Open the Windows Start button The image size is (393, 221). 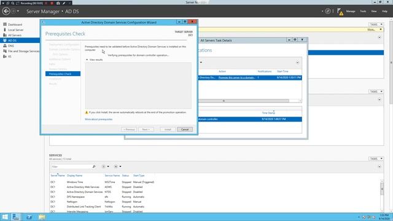pos(5,217)
